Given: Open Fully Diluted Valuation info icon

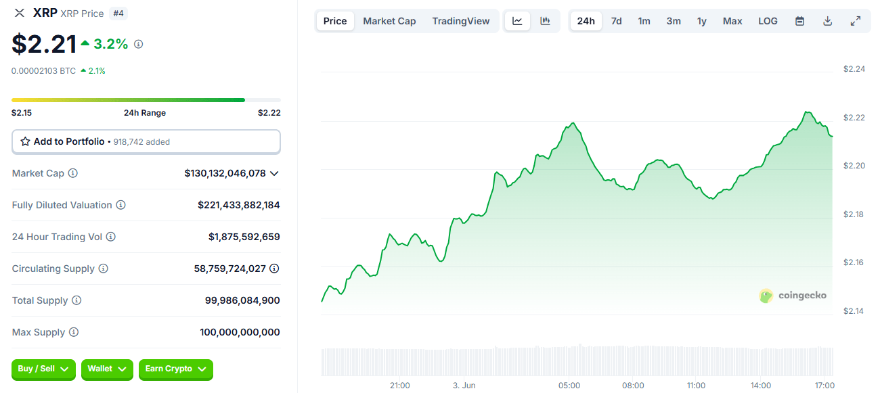Looking at the screenshot, I should 120,205.
